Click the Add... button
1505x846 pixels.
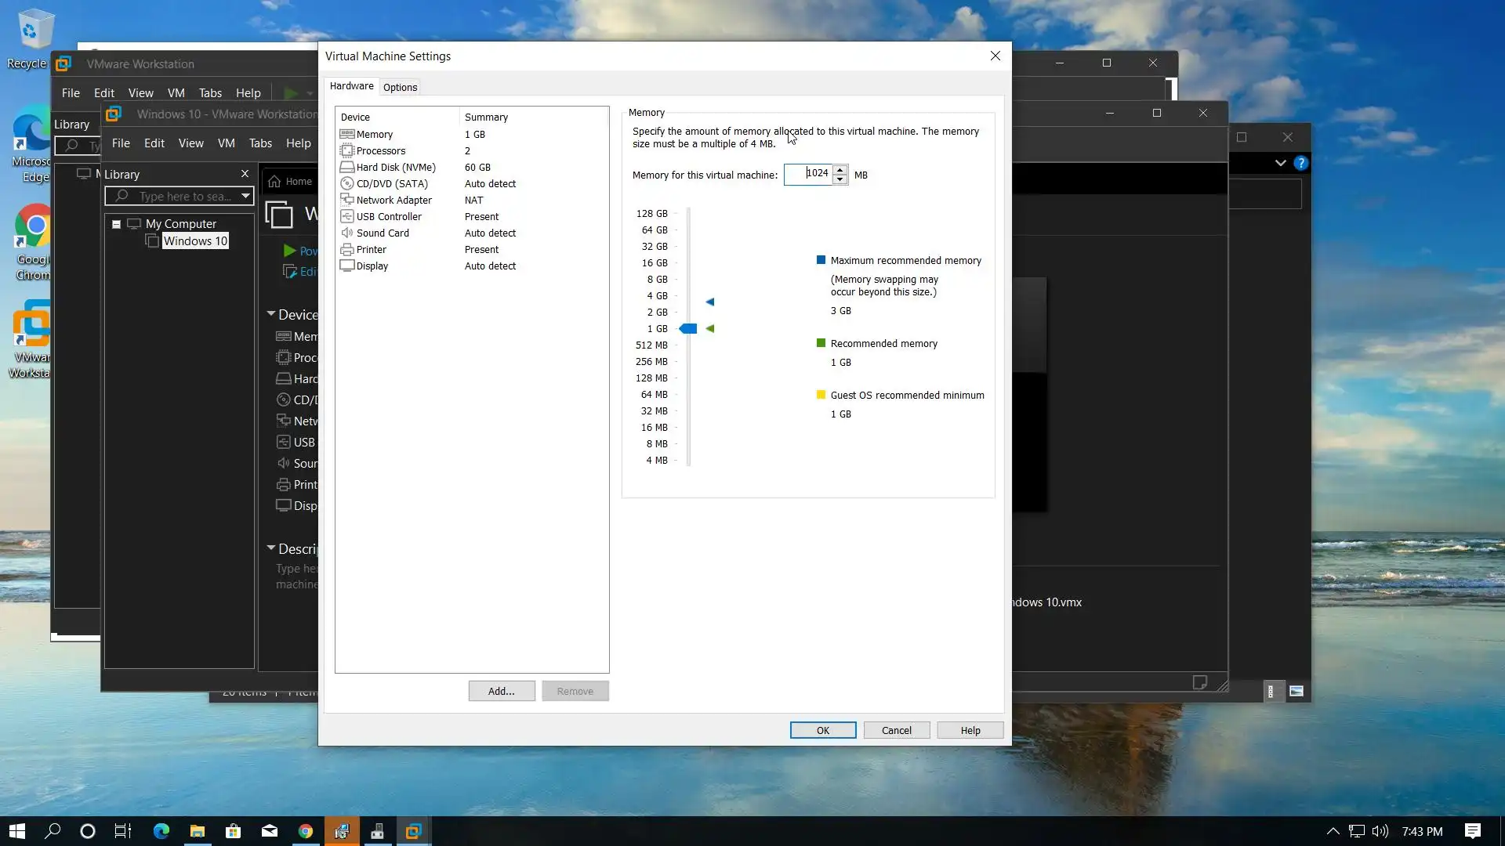[502, 691]
